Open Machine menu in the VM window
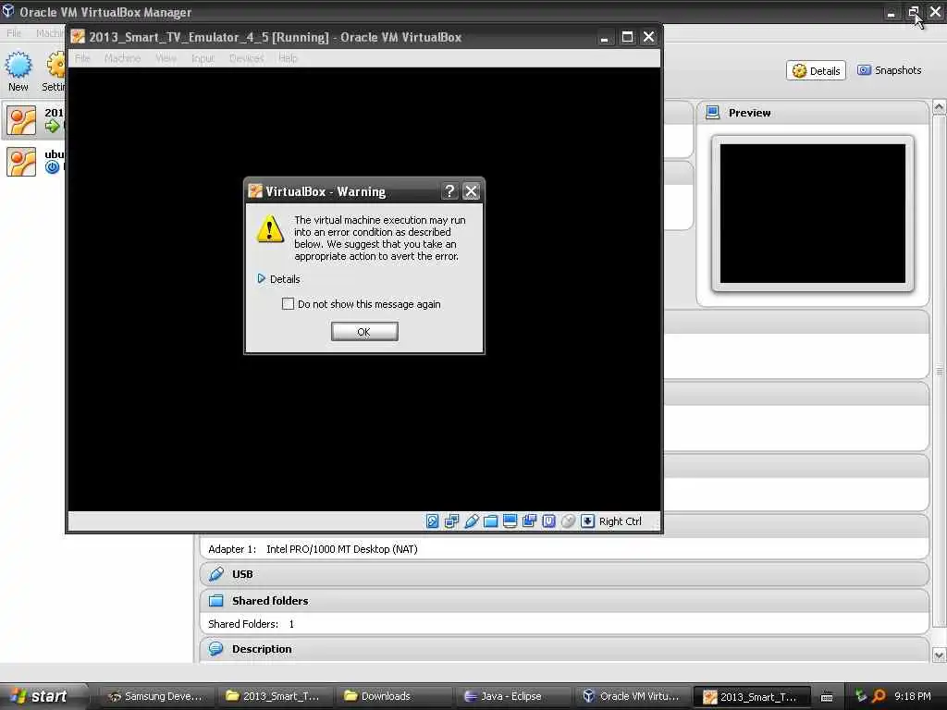The width and height of the screenshot is (947, 710). tap(122, 58)
